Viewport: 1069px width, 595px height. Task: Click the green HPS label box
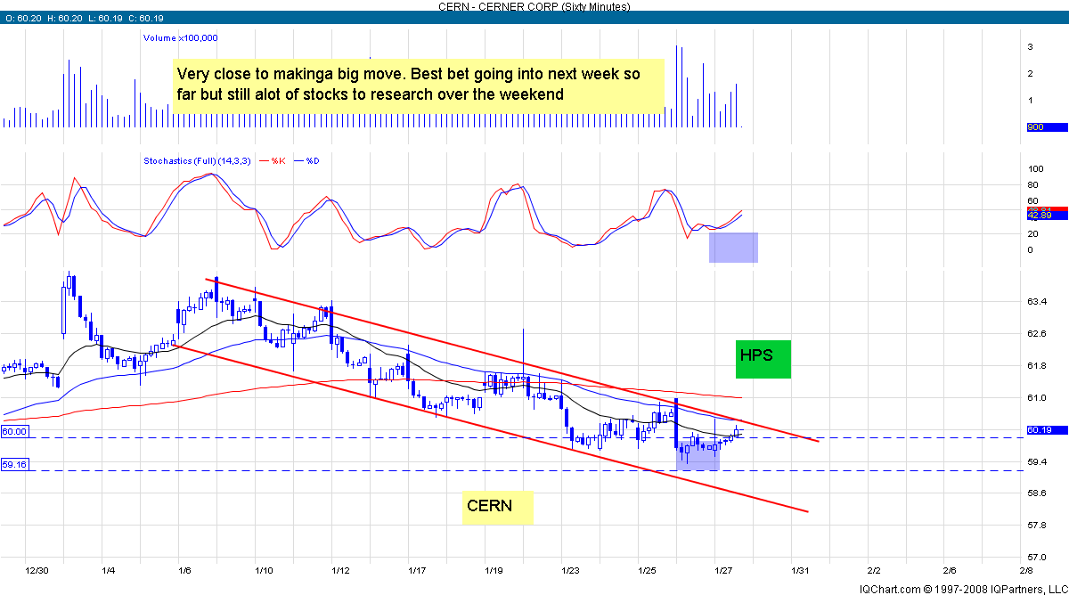(x=763, y=360)
